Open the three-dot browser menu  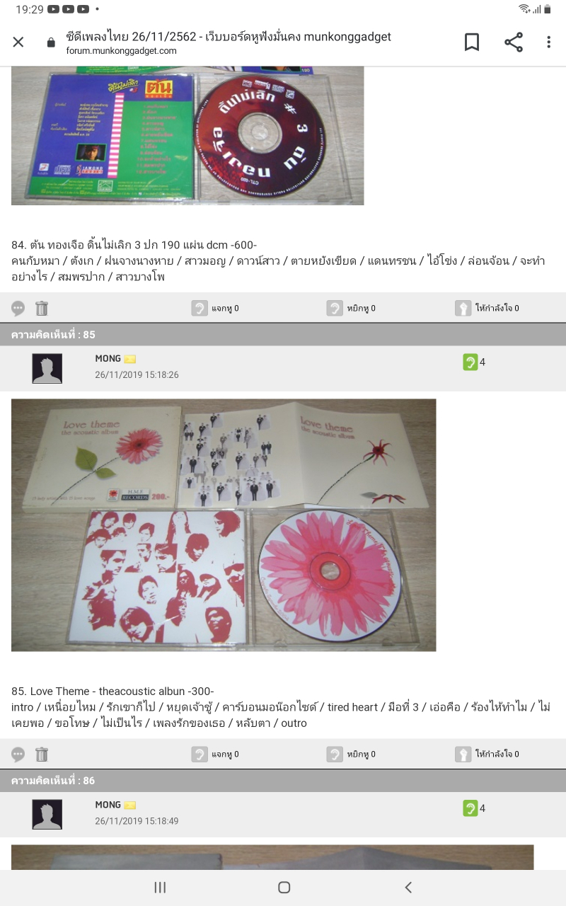click(548, 42)
